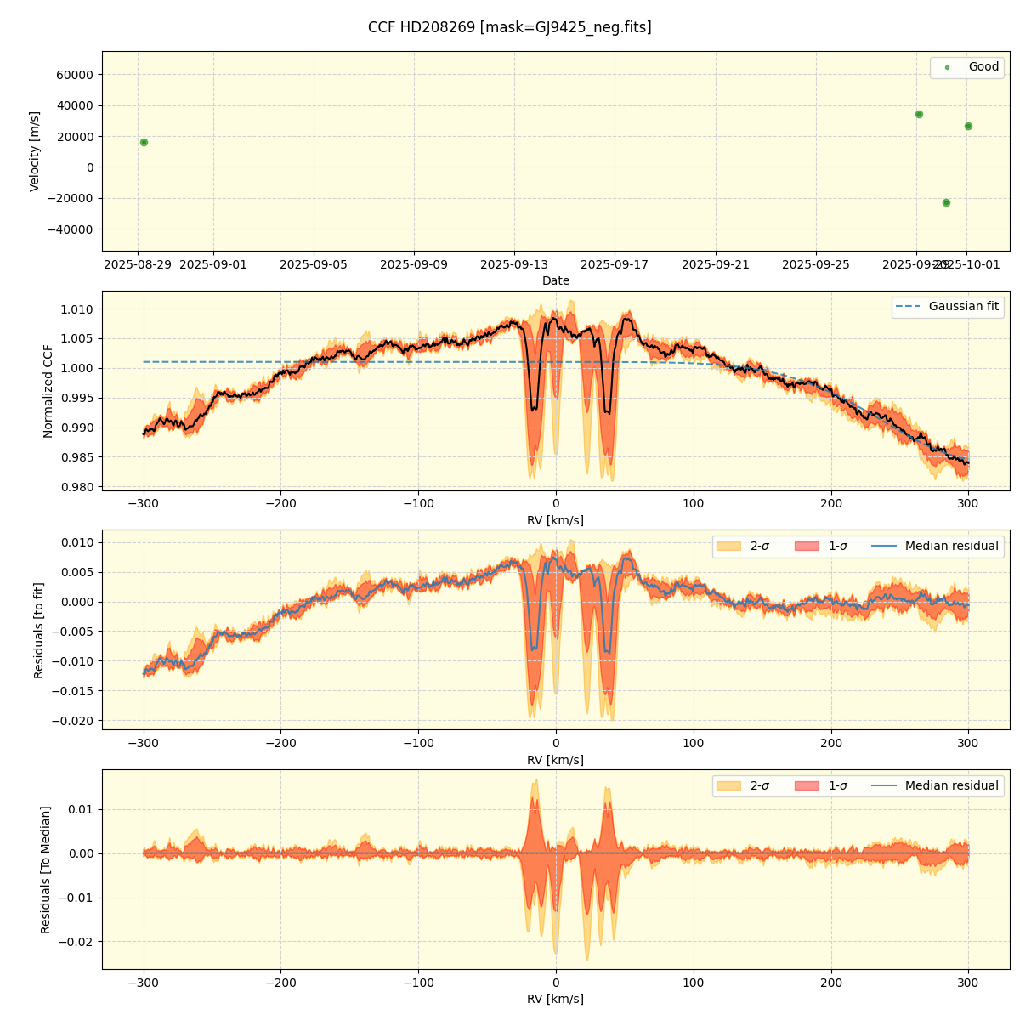Click the 'Date' x-axis label
The height and width of the screenshot is (1020, 1020).
556,280
